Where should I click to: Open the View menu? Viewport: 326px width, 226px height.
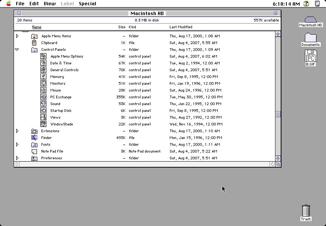click(x=50, y=3)
